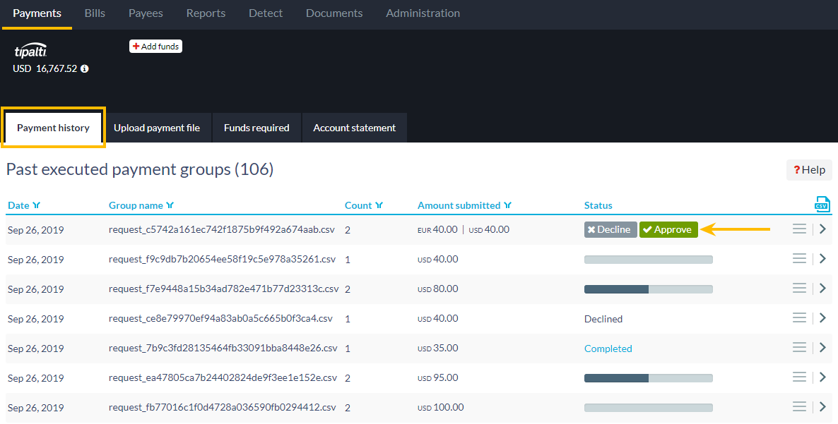The image size is (838, 424).
Task: Expand the request_c5742a row with chevron
Action: click(822, 229)
